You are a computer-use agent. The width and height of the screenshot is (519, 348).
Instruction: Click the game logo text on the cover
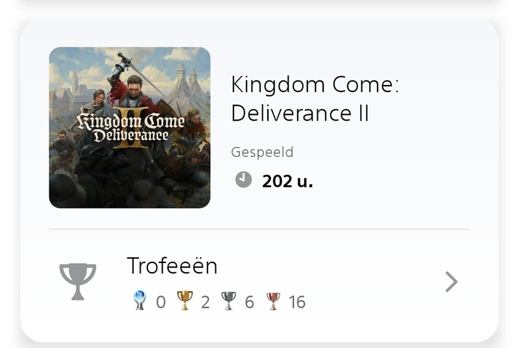[130, 128]
